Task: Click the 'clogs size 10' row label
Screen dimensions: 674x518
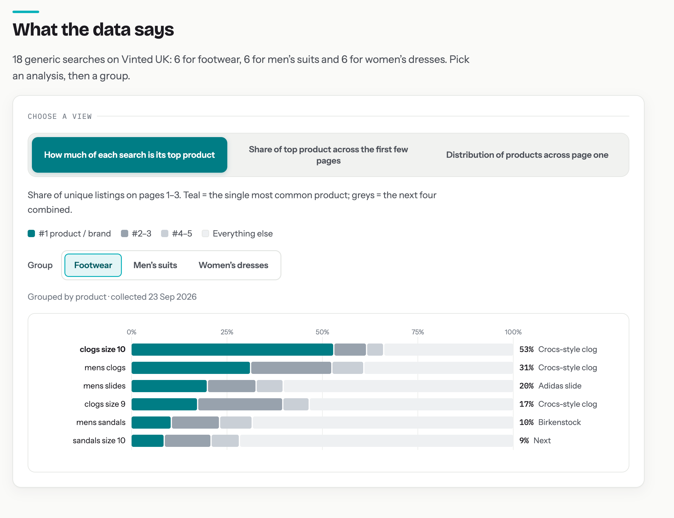Action: (102, 349)
